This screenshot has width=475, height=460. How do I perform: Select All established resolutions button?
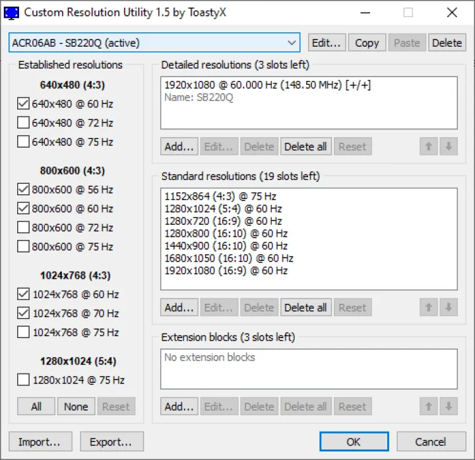point(36,407)
